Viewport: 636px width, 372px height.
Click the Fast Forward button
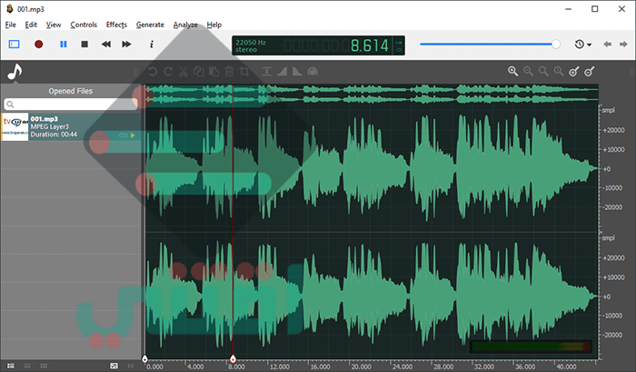pos(126,44)
